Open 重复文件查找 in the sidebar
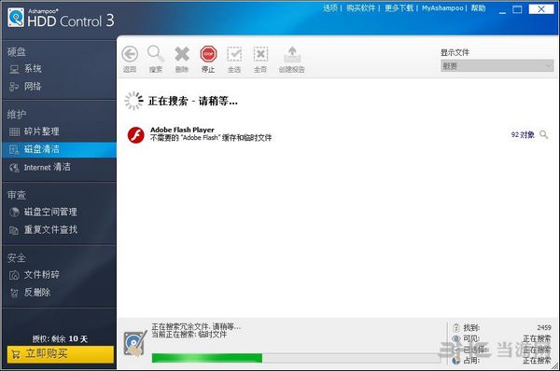 50,229
